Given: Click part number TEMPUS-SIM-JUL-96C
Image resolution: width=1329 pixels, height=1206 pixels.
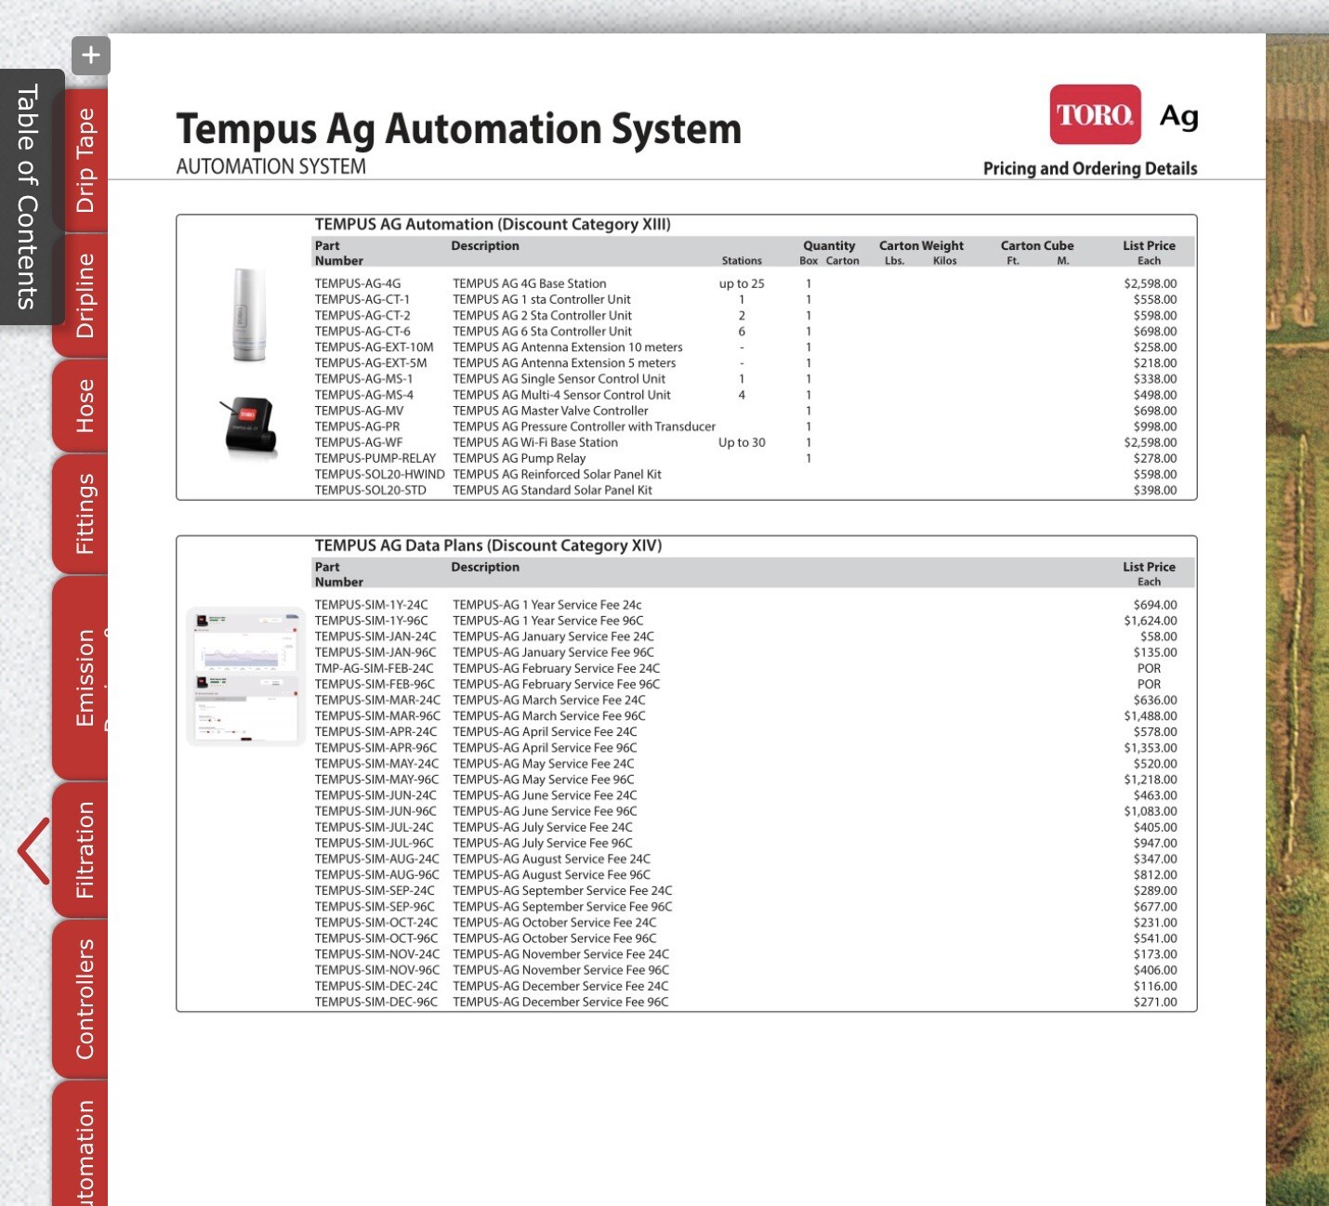Looking at the screenshot, I should click(374, 844).
